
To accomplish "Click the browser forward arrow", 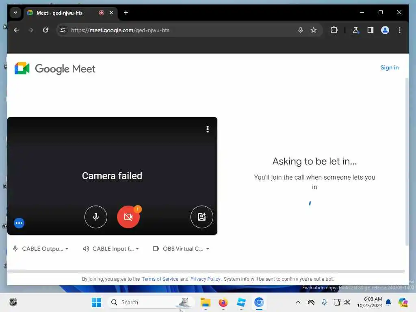I will point(31,30).
